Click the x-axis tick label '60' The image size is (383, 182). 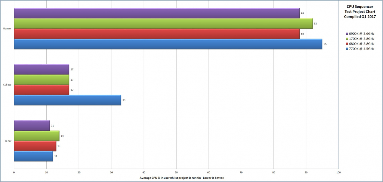coord(209,172)
